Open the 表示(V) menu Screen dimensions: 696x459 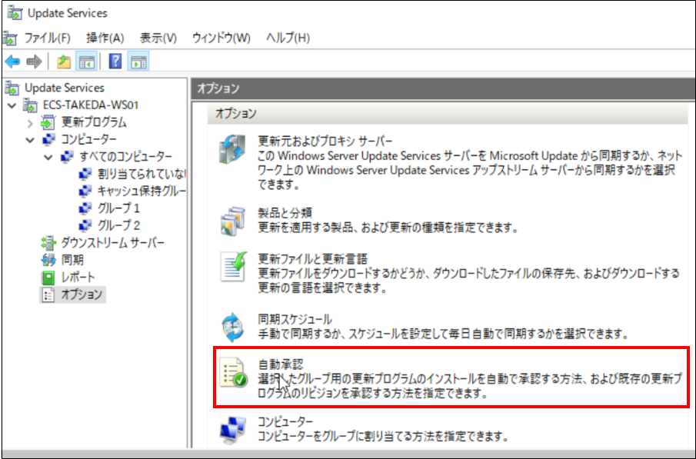pyautogui.click(x=158, y=38)
